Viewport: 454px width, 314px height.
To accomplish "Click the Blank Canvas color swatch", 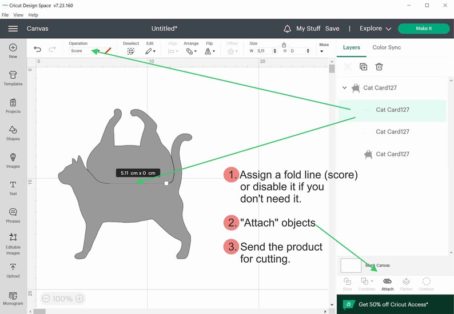I will [351, 265].
